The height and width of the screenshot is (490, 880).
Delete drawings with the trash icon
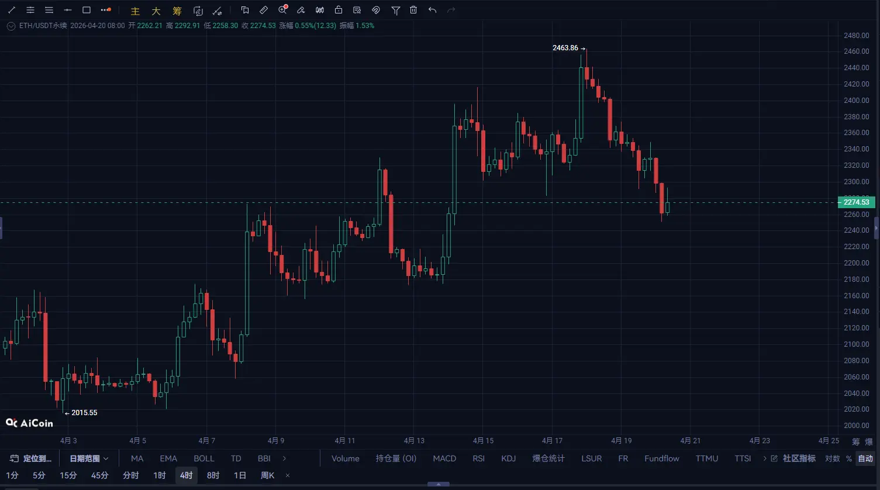coord(413,10)
